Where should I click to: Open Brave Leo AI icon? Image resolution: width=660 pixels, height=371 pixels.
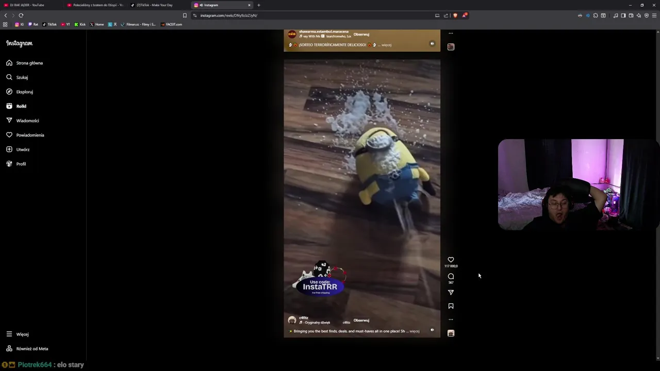pos(638,15)
